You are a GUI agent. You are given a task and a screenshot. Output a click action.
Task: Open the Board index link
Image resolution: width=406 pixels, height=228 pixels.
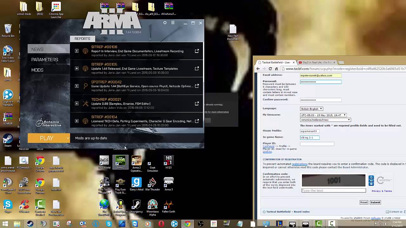tap(302, 212)
